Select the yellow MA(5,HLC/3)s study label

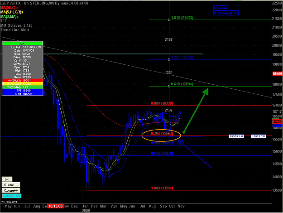pos(12,12)
